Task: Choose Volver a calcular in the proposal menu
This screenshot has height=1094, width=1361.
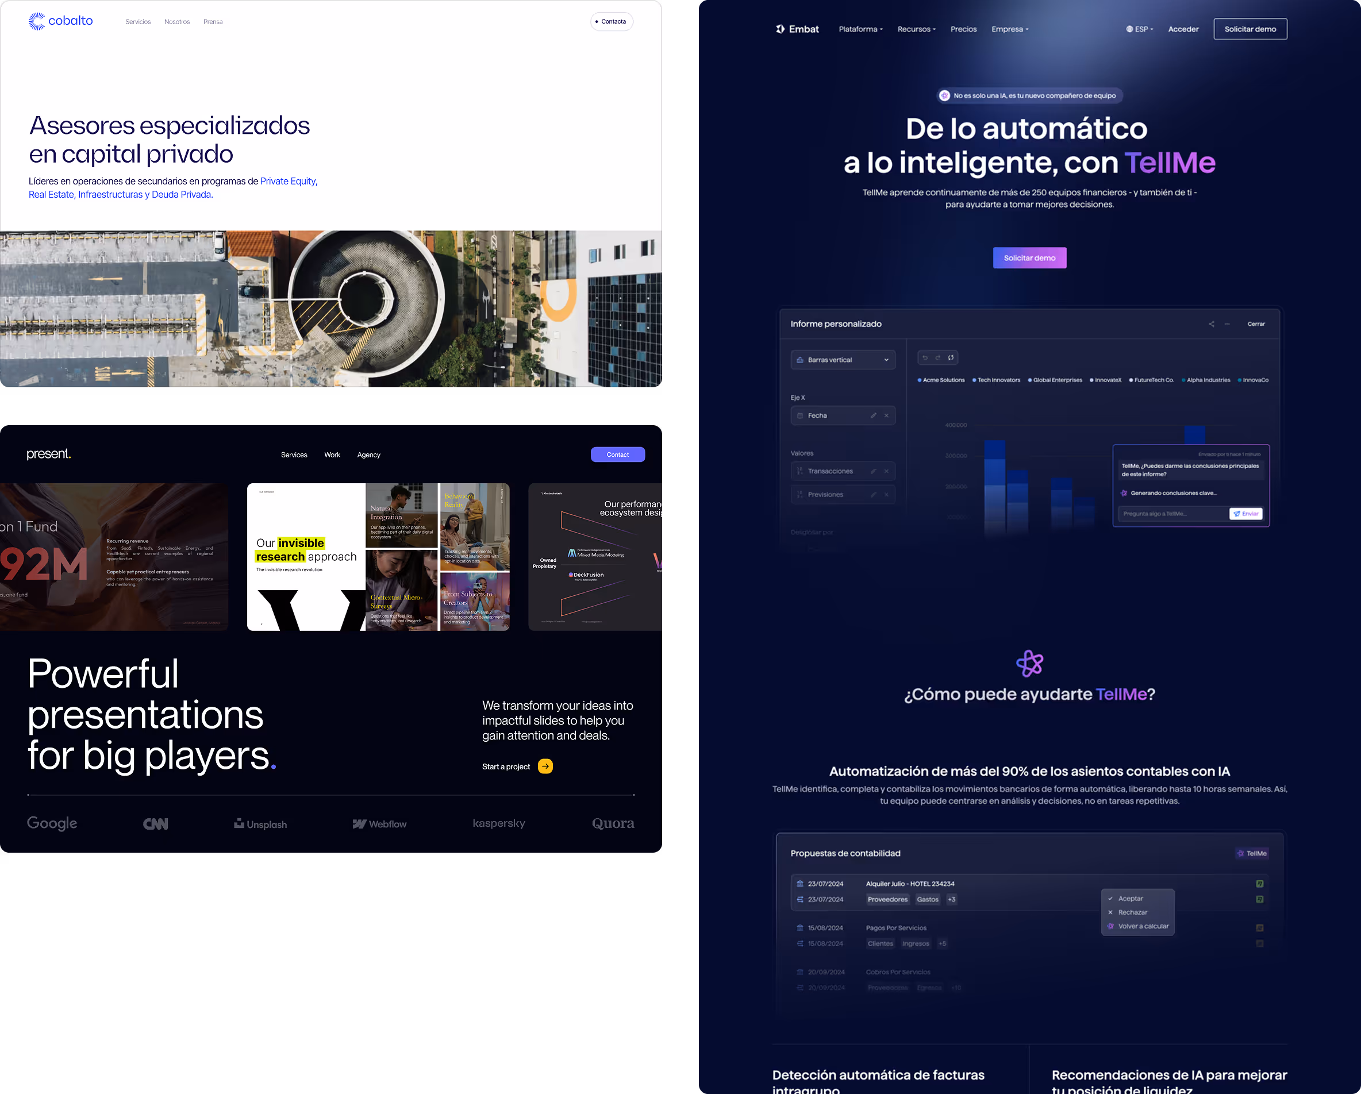Action: coord(1137,926)
